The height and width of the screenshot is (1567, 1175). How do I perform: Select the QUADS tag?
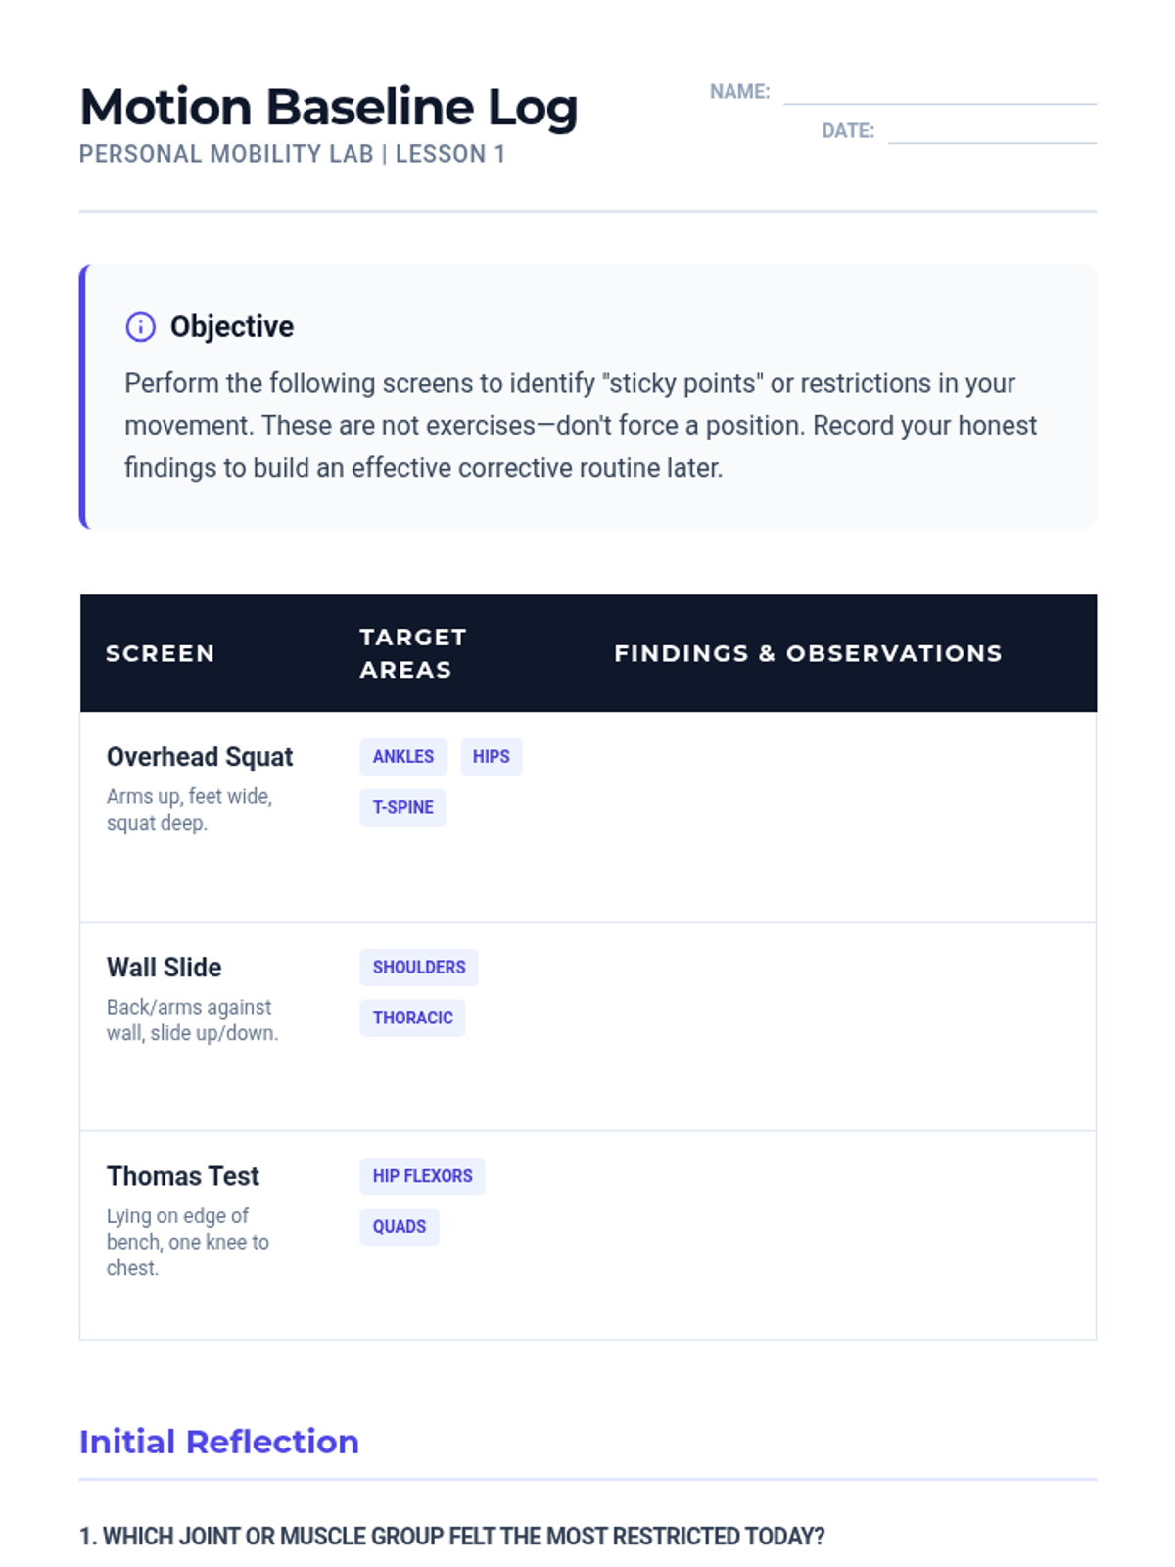click(x=399, y=1227)
